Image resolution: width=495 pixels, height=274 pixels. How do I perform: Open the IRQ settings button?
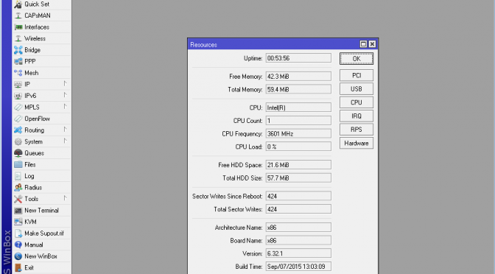(357, 116)
